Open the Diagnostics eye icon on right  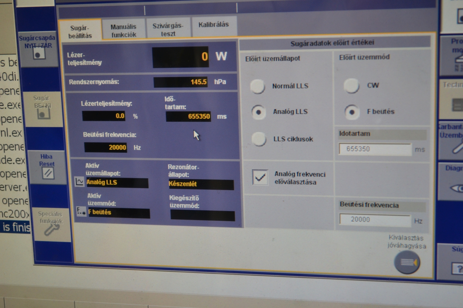coord(457,188)
